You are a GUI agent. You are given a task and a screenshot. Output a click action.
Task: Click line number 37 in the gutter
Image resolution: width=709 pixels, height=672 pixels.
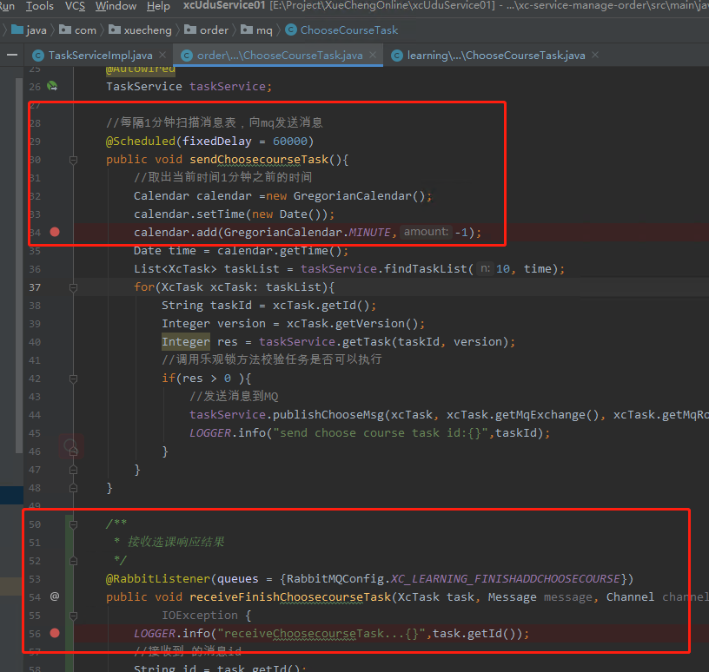coord(35,287)
